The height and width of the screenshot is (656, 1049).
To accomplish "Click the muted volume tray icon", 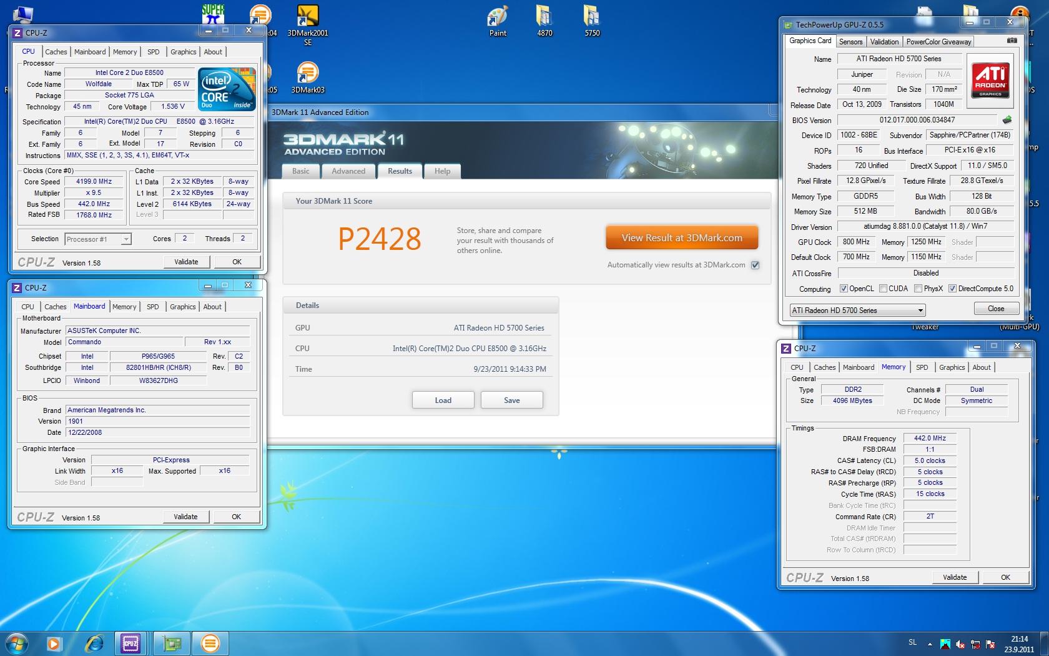I will [960, 644].
